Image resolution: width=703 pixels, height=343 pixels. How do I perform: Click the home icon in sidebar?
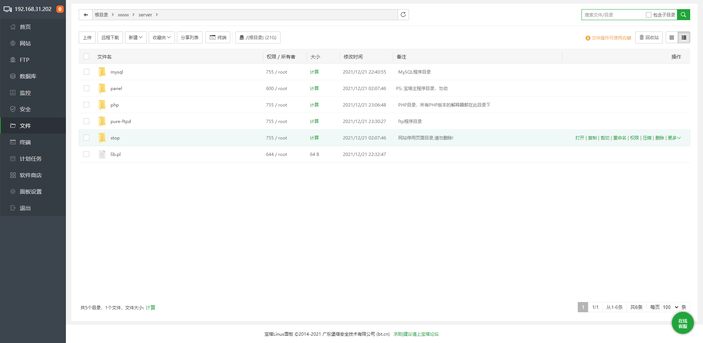[13, 27]
